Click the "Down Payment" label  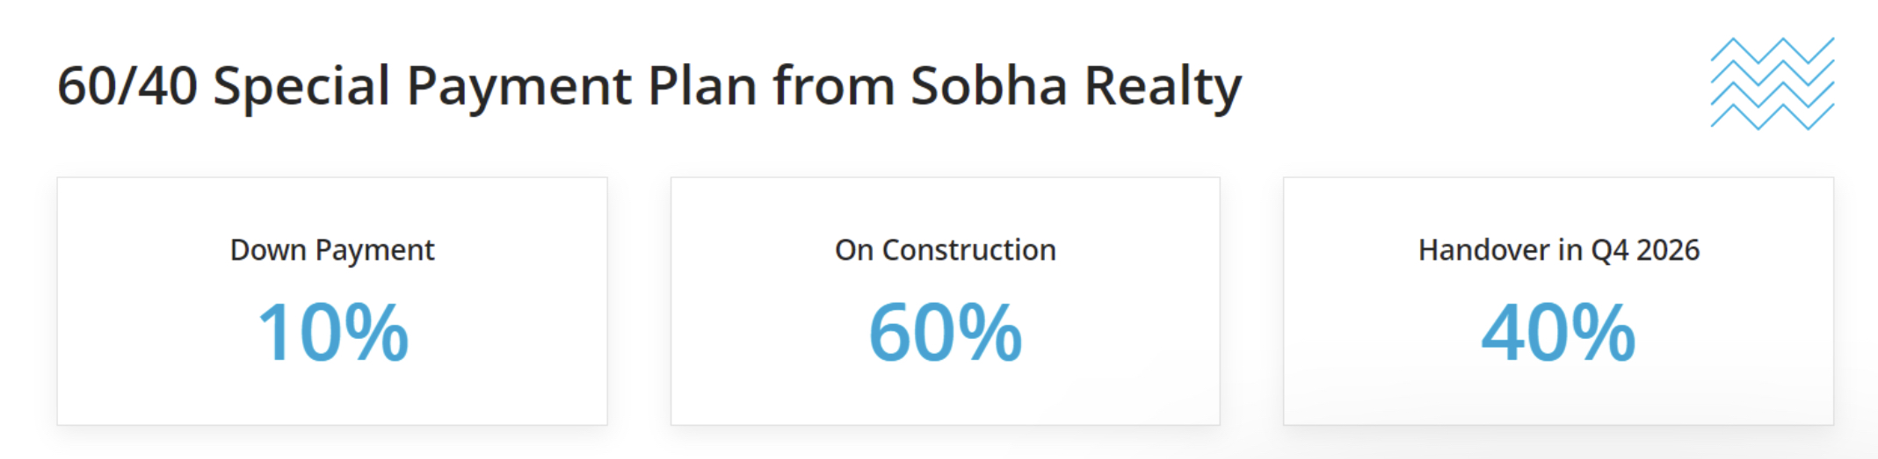point(332,251)
